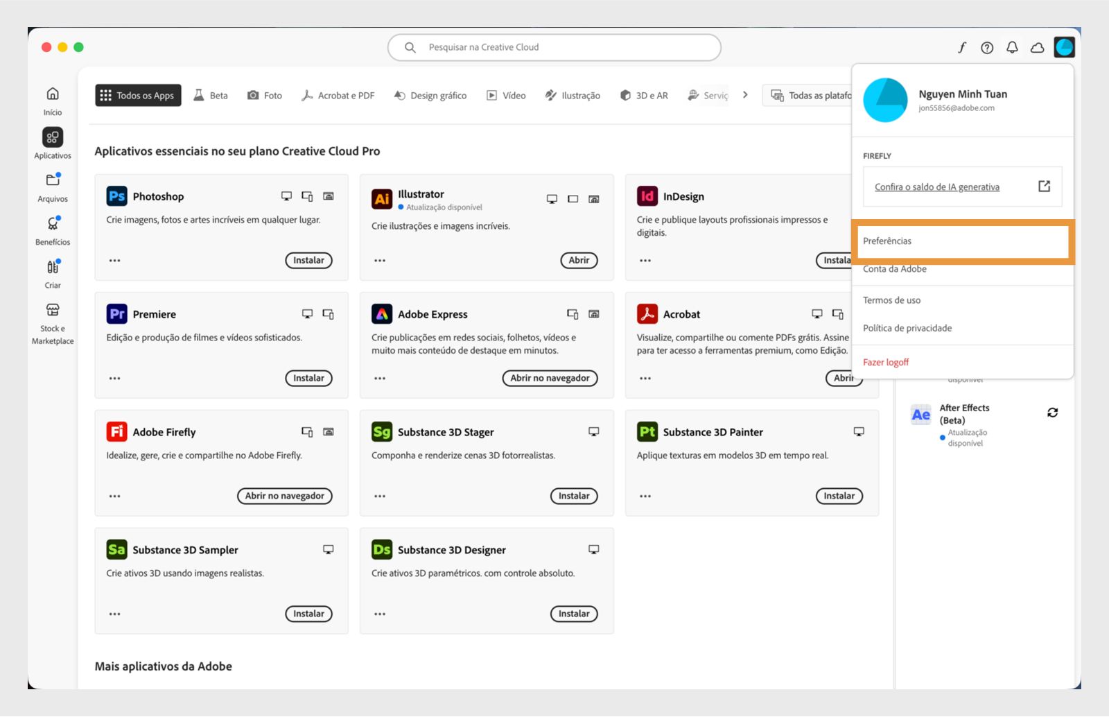Switch to the Beta tab
Viewport: 1109px width, 717px height.
211,95
